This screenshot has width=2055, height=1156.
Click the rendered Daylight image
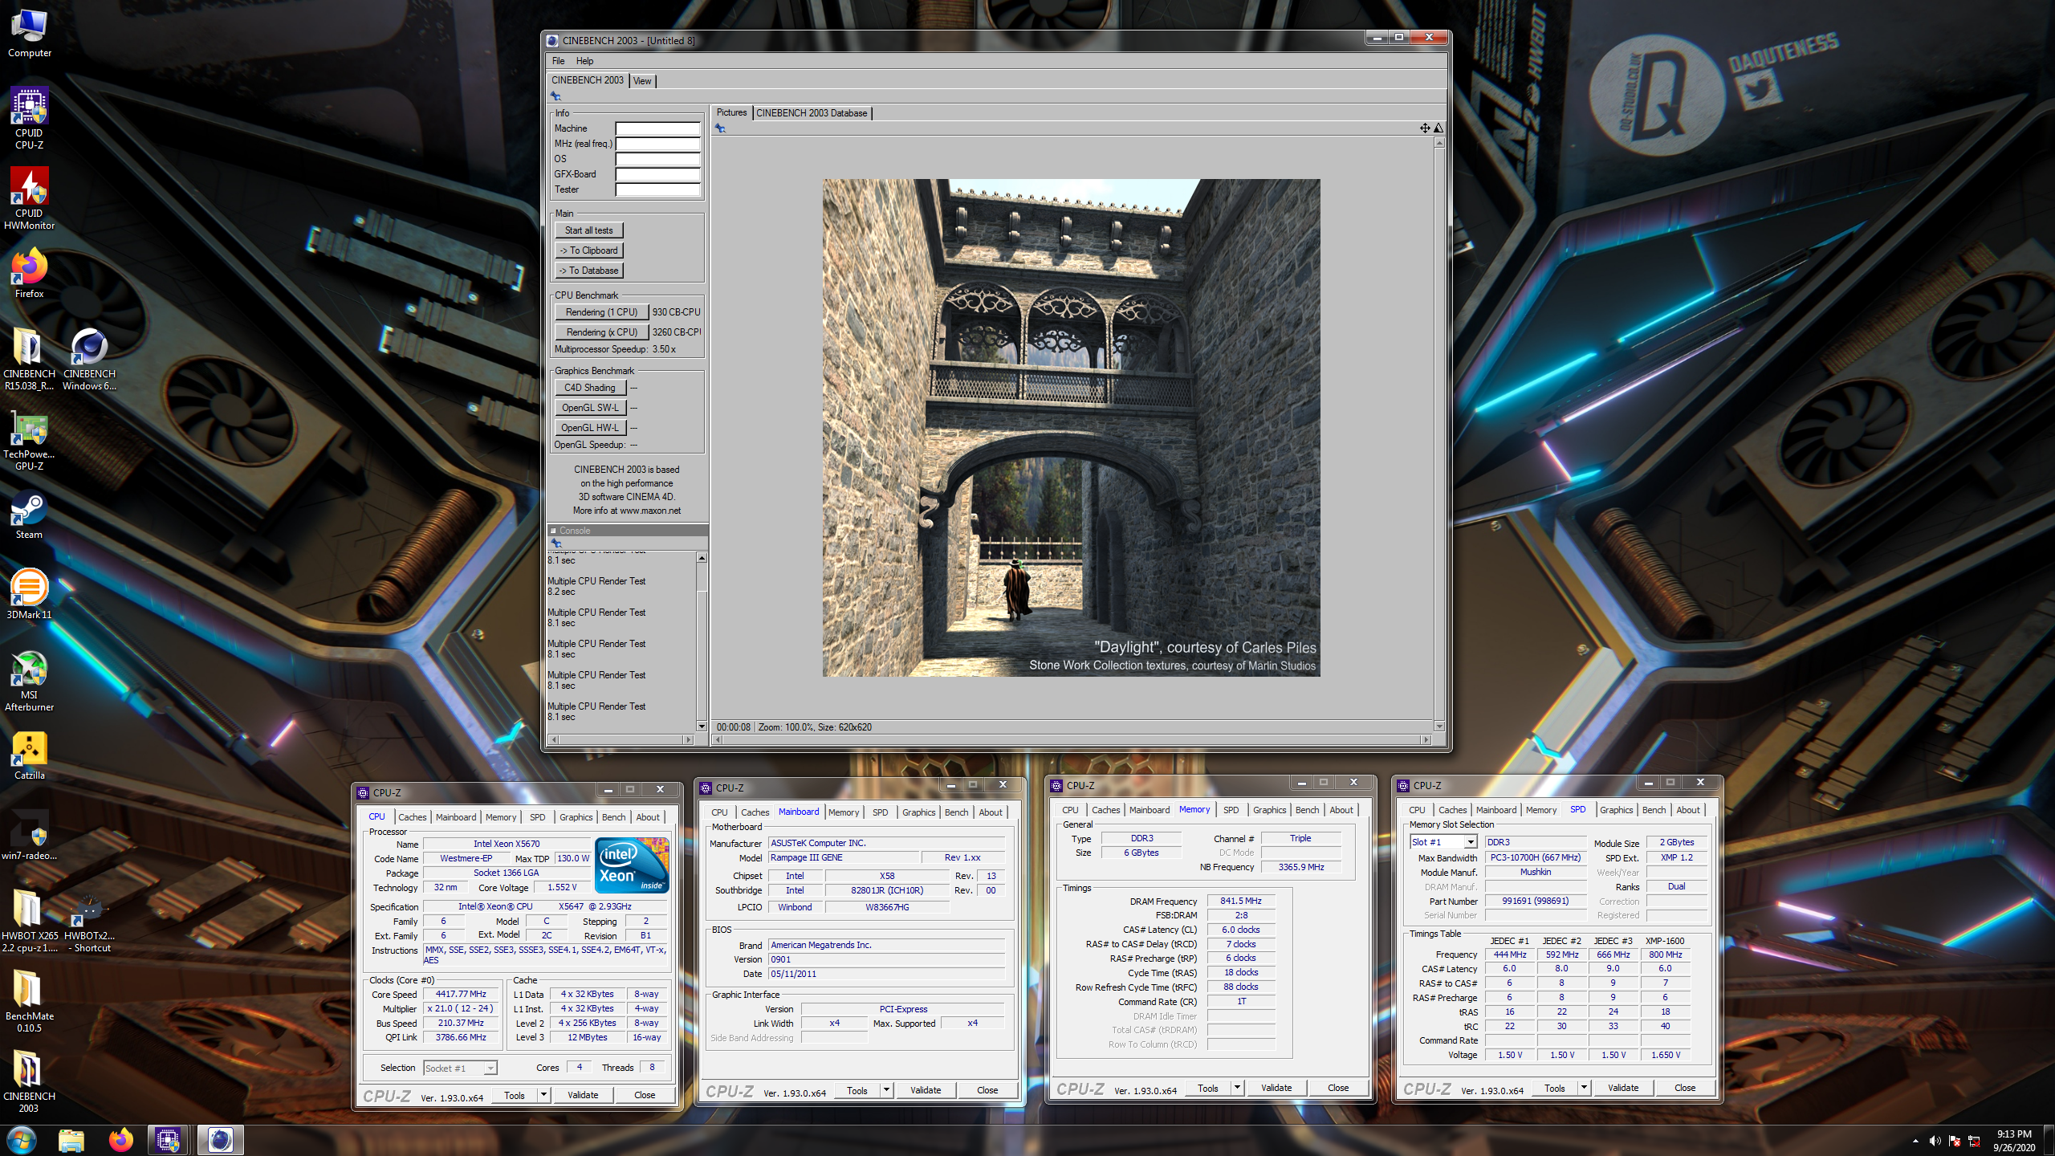click(1071, 427)
